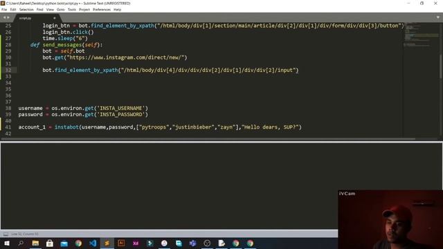
Task: Click 'time.sleep' on line 27
Action: tap(57, 38)
